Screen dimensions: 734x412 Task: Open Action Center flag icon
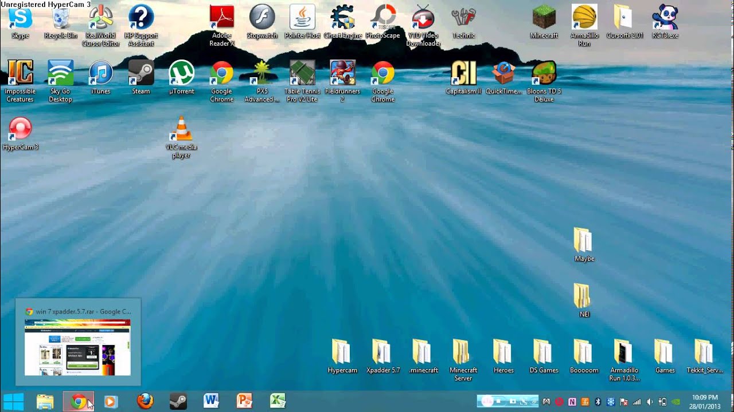pos(623,402)
